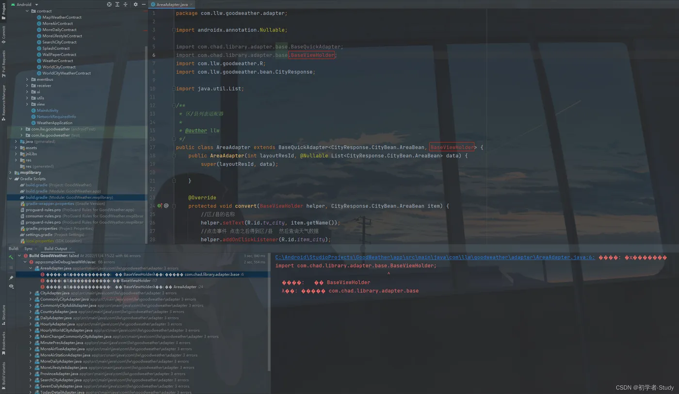Click the override gutter icon on line 24
Viewport: 679px width, 394px height.
click(x=160, y=206)
